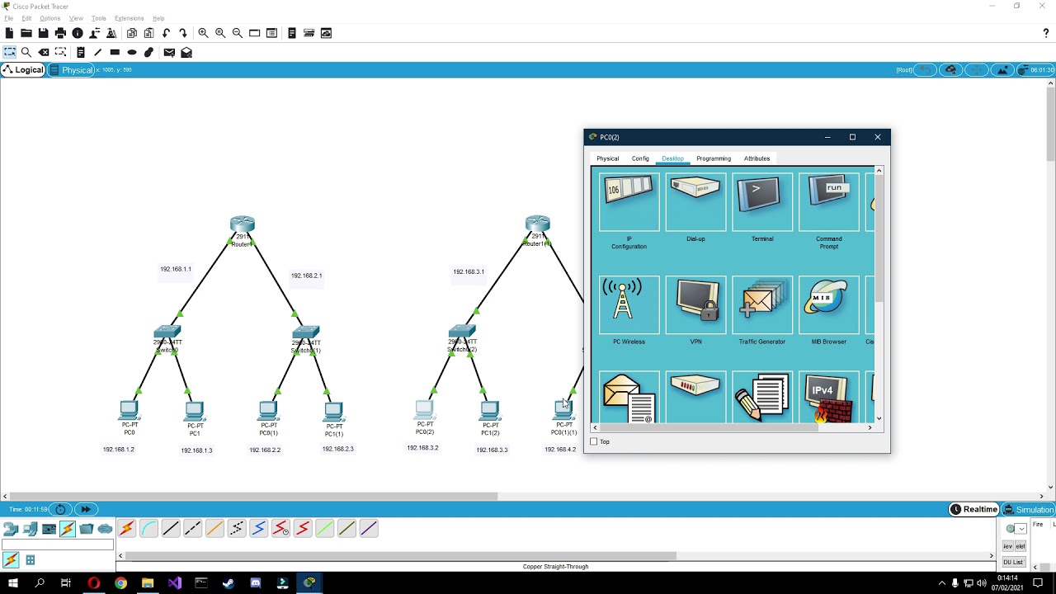Screen dimensions: 1056x594
Task: Open Traffic Generator app
Action: (x=762, y=304)
